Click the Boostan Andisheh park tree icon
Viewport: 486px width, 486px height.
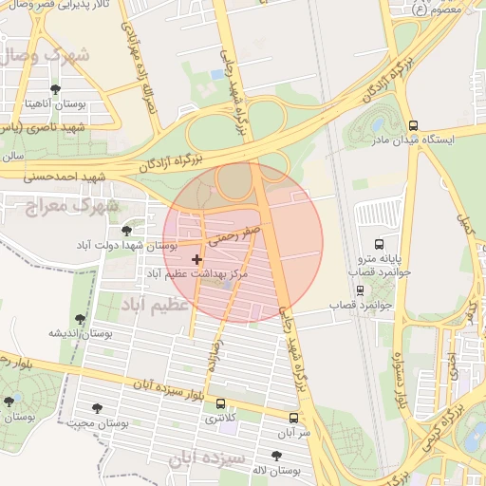[x=80, y=319]
